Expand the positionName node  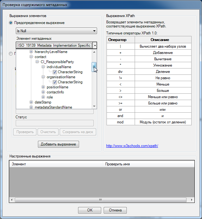[43, 87]
